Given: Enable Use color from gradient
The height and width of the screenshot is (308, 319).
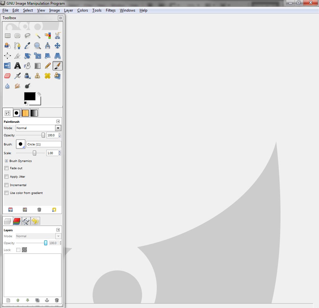Looking at the screenshot, I should (7, 193).
